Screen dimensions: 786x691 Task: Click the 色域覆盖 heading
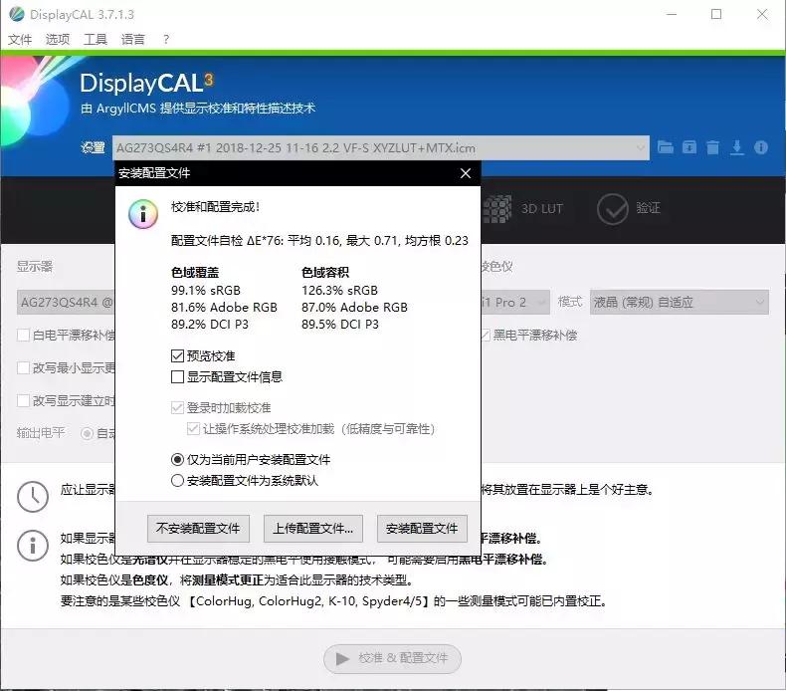pyautogui.click(x=195, y=273)
